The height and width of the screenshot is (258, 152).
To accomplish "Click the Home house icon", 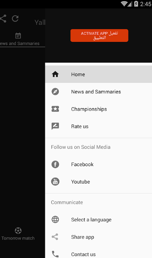I will coord(55,74).
